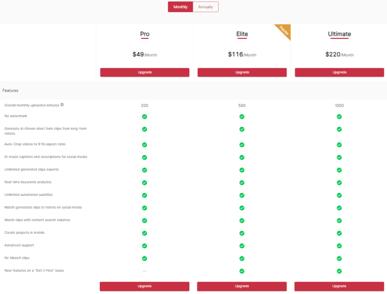Click Pro plan's dash for Get It First

pos(144,271)
